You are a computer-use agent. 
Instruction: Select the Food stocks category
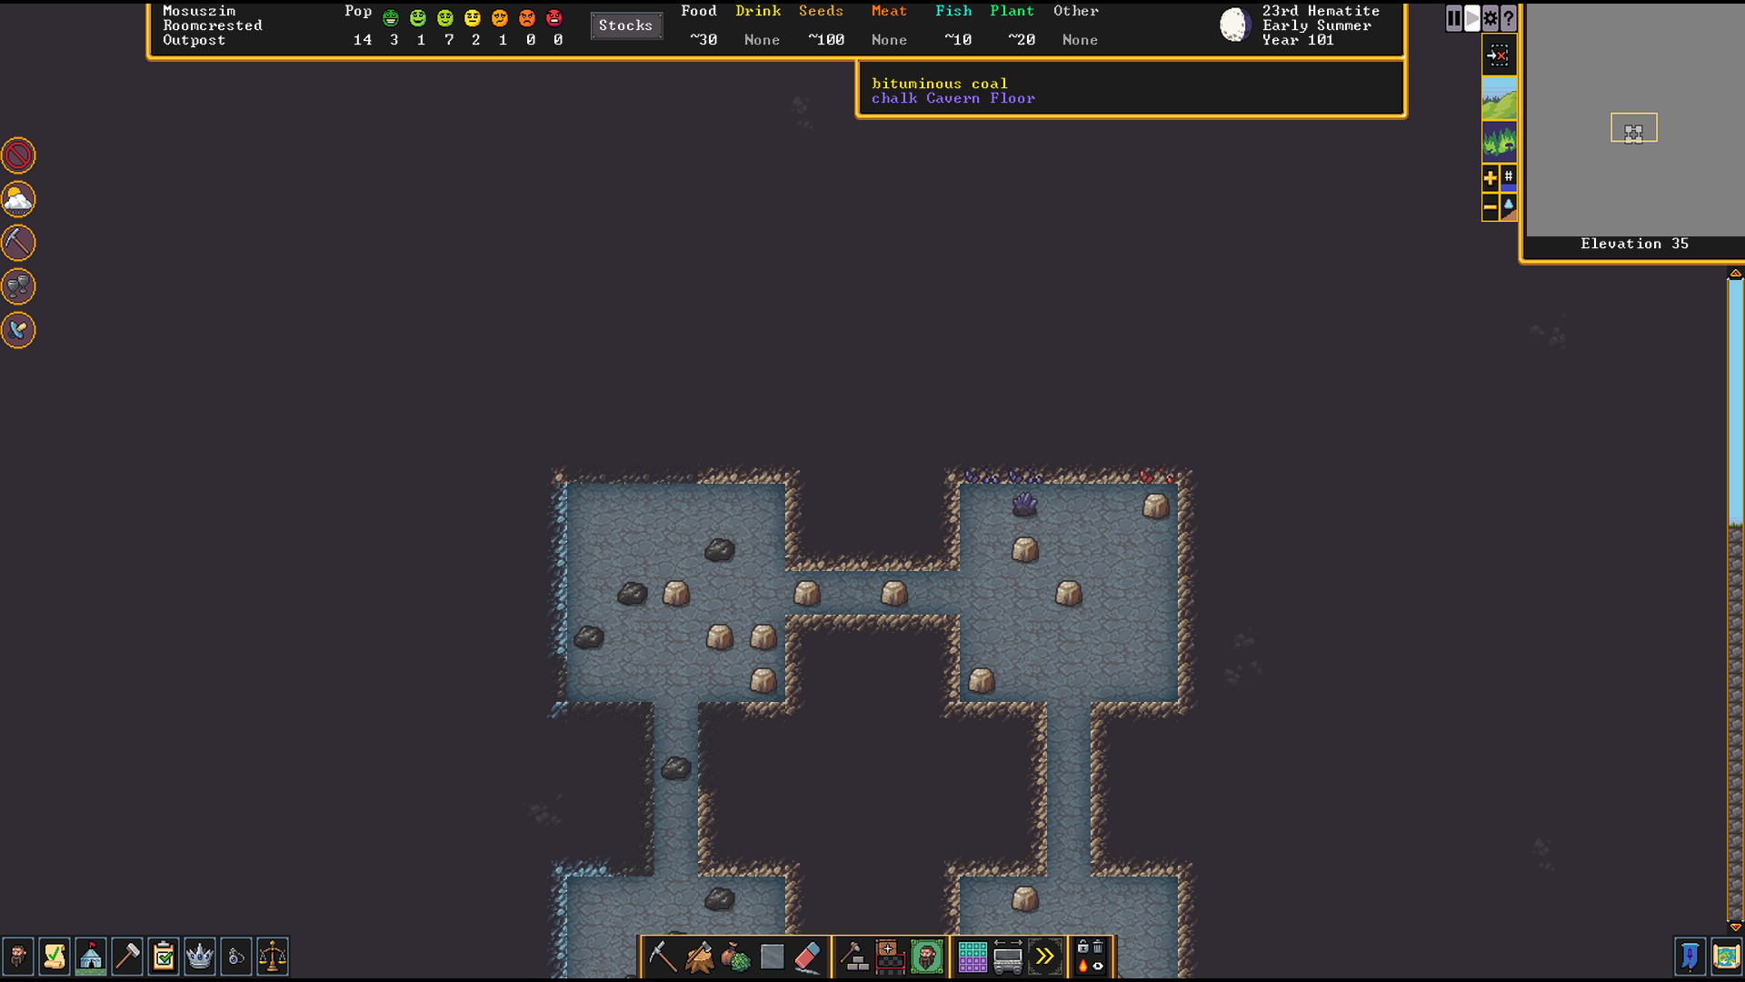[699, 12]
